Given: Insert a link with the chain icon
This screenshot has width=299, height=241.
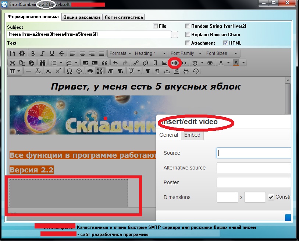Looking at the screenshot, I should pos(136,63).
